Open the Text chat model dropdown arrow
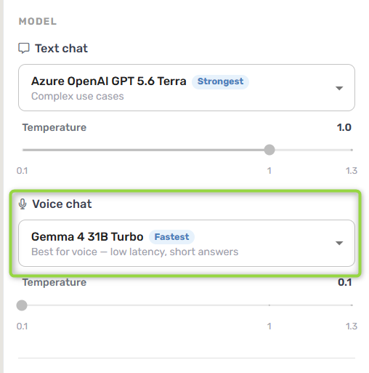This screenshot has height=373, width=369. pos(339,88)
